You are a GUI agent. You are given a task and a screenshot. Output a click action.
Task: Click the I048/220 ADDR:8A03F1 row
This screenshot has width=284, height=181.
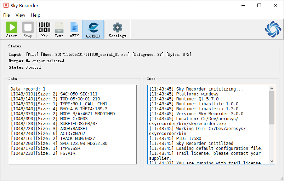[x=49, y=129]
